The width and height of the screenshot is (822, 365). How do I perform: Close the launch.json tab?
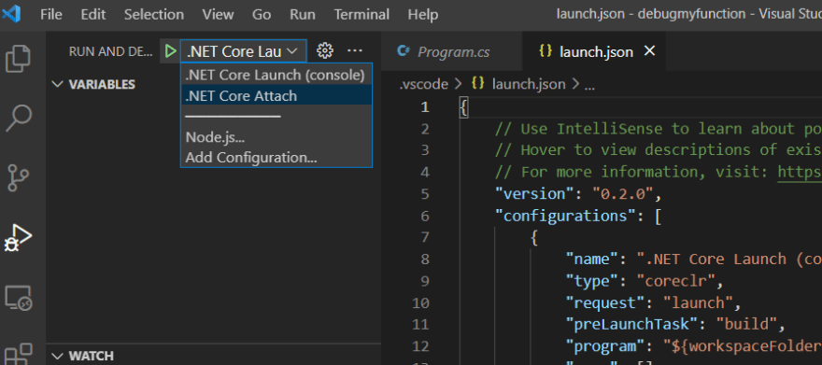pos(649,50)
